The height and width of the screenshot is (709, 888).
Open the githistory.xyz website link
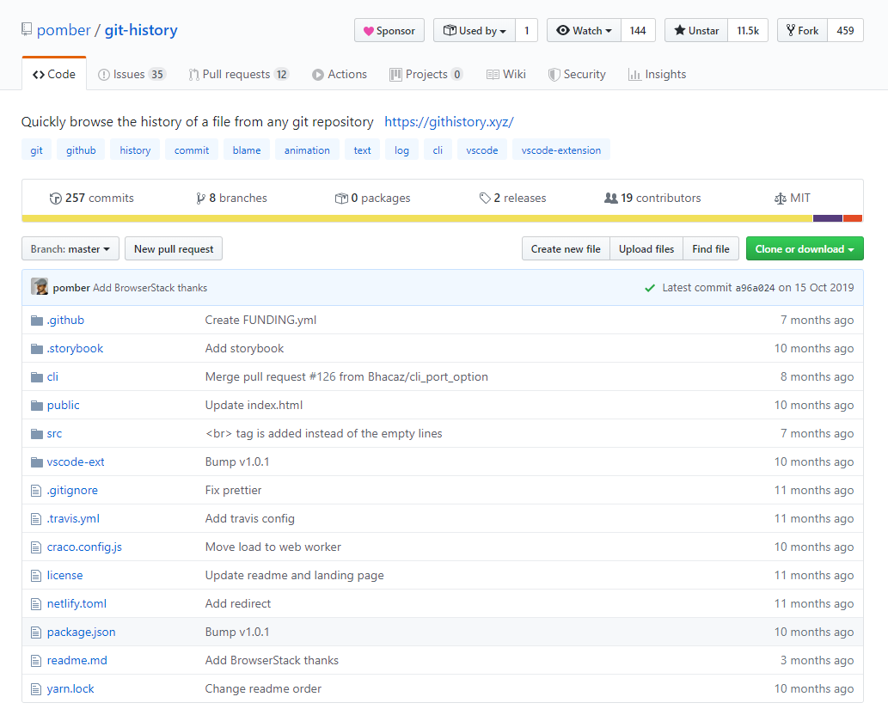449,122
